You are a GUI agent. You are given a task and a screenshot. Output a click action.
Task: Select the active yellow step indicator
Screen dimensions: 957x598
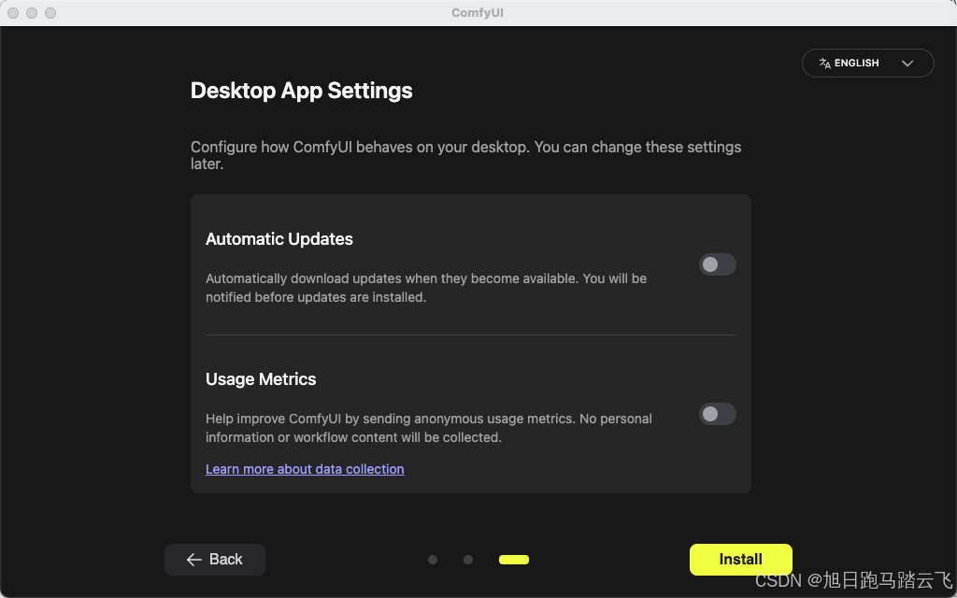click(514, 560)
